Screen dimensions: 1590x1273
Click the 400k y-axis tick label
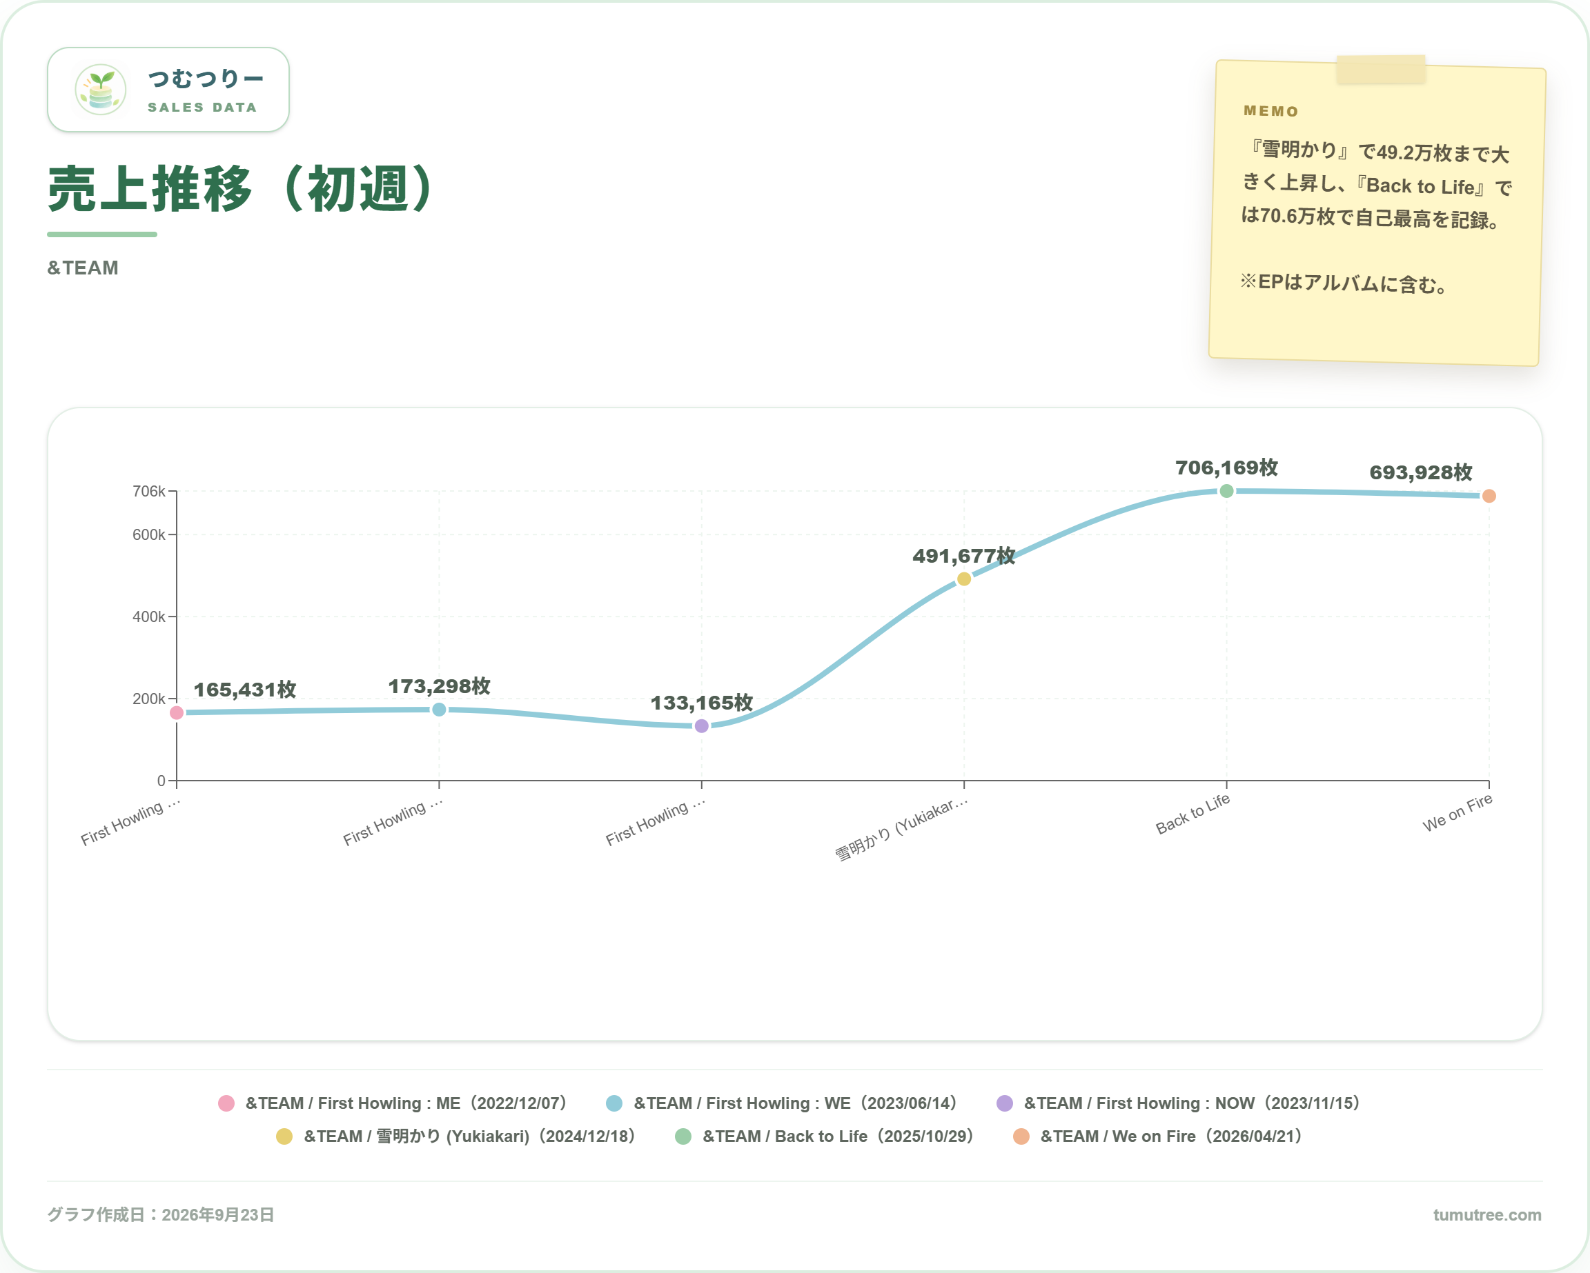coord(149,617)
